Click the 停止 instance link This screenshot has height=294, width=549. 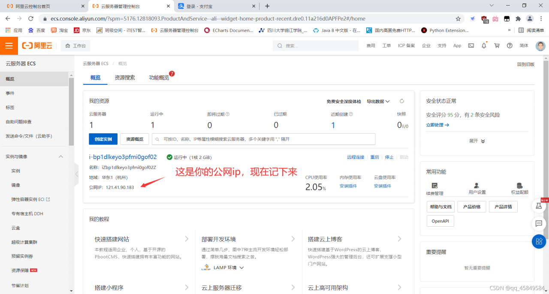(389, 157)
